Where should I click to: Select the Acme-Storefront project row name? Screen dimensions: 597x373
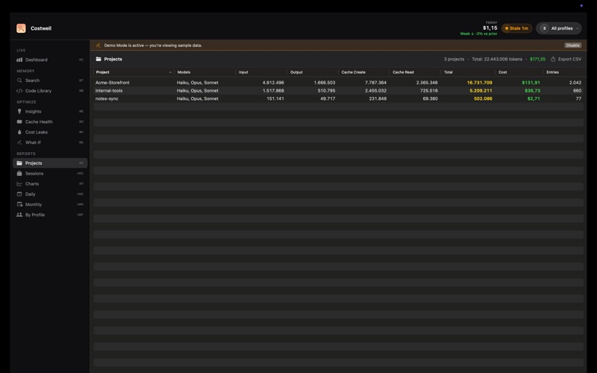click(x=113, y=83)
